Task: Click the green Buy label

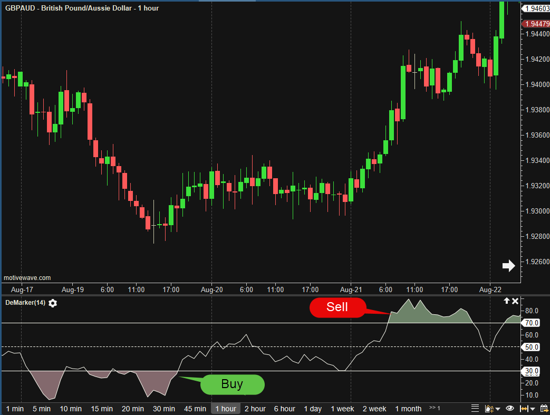Action: (x=231, y=384)
